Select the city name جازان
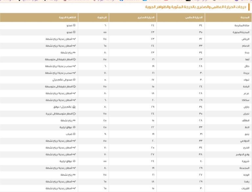This screenshot has height=192, width=252. click(x=246, y=107)
